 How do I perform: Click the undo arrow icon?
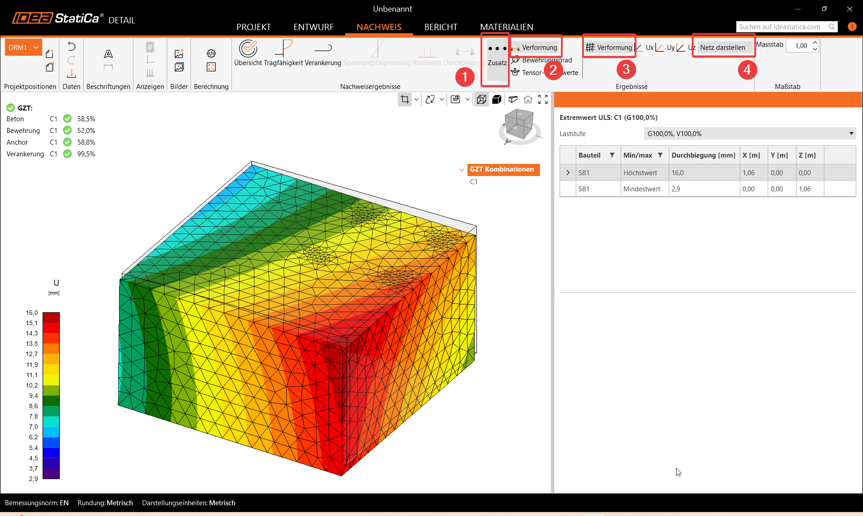coord(71,47)
